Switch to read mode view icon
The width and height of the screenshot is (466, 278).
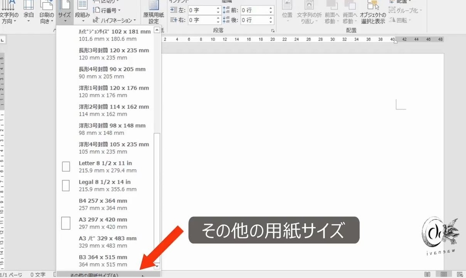(427, 274)
